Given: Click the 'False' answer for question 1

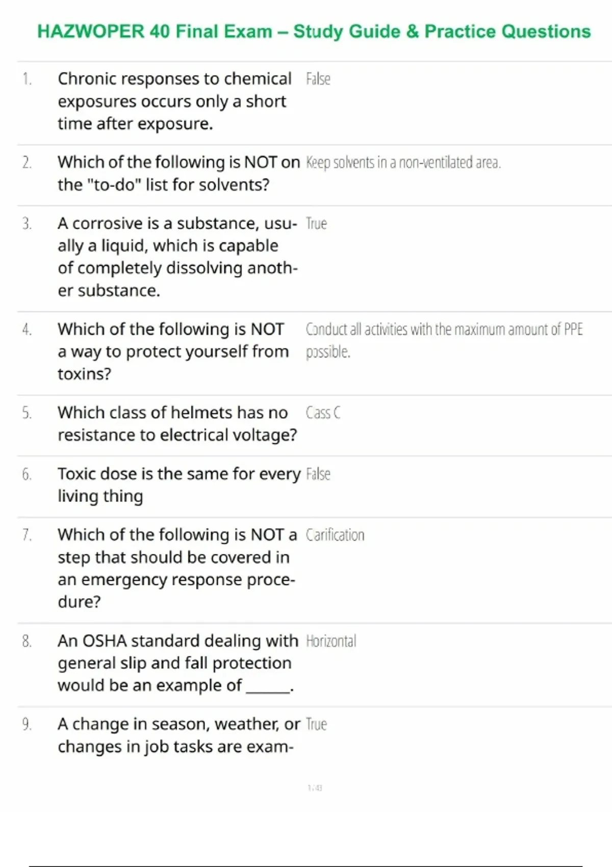Looking at the screenshot, I should 318,79.
